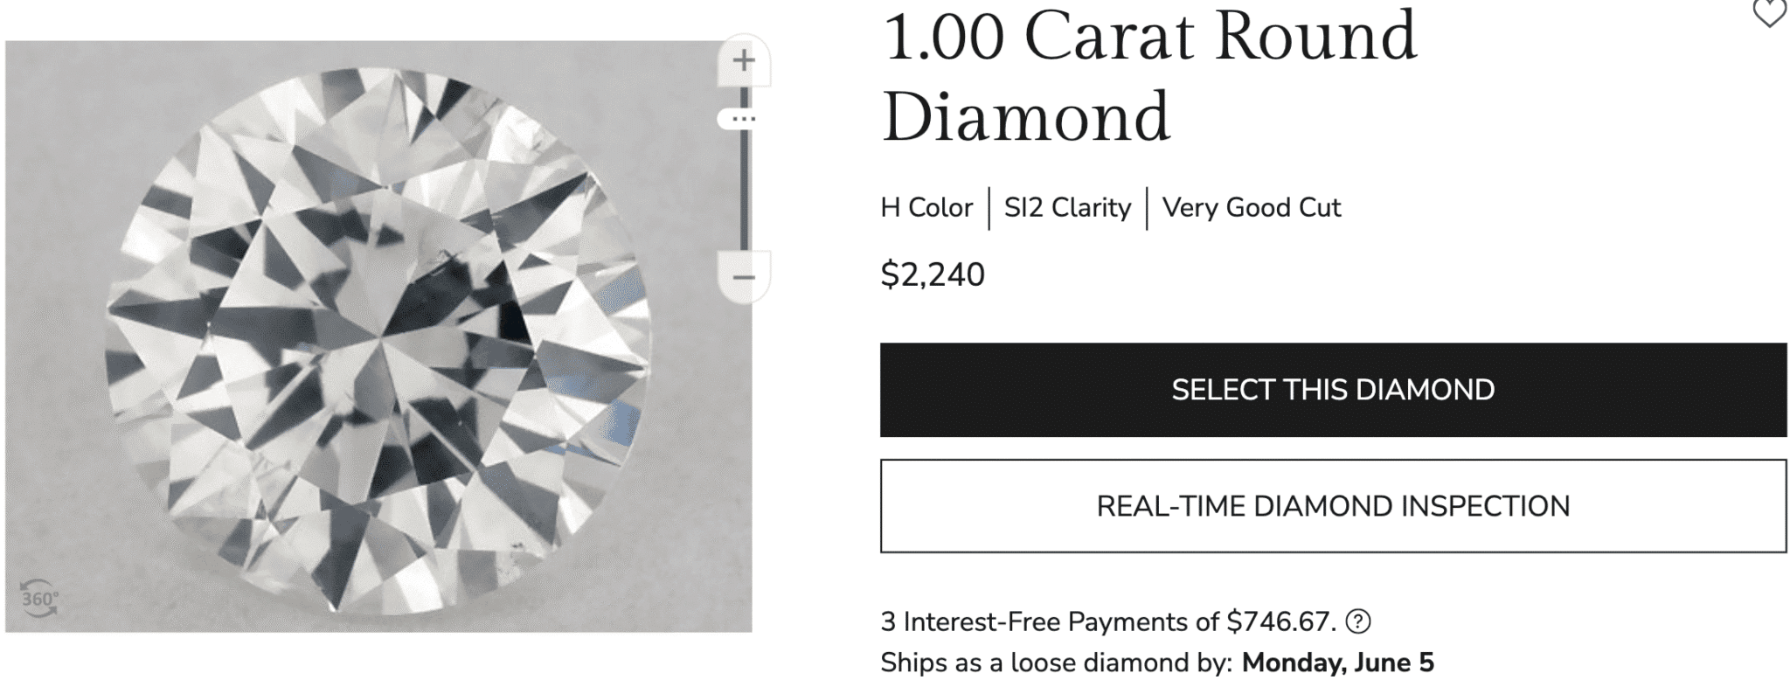Click the Ships as a loose diamond text

(1056, 663)
